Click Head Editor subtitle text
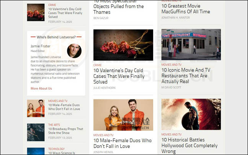This screenshot has width=248, height=155. click(x=38, y=51)
